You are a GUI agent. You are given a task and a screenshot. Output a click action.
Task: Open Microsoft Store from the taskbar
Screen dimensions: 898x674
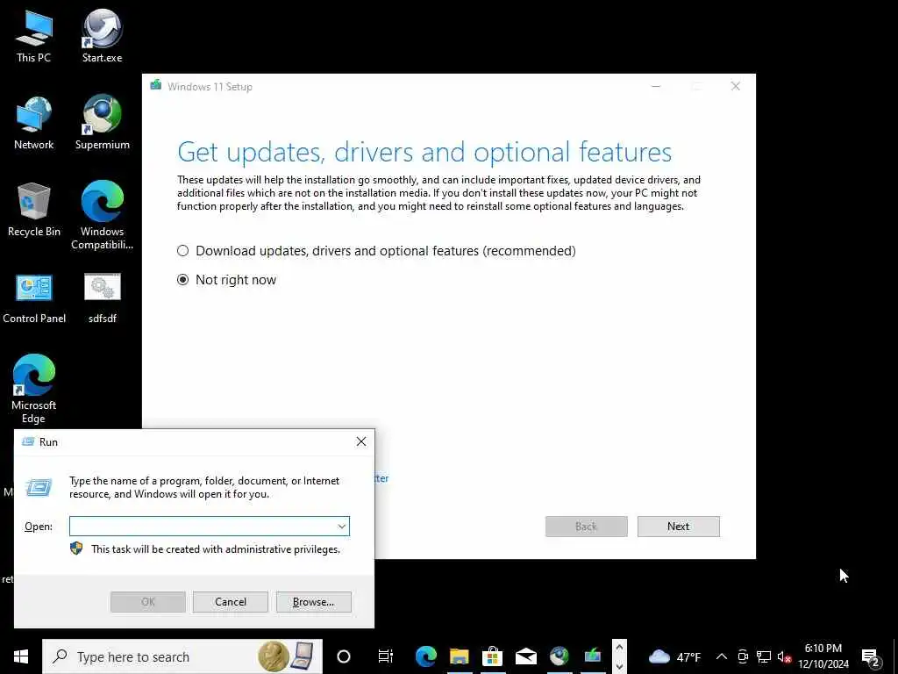(x=492, y=656)
